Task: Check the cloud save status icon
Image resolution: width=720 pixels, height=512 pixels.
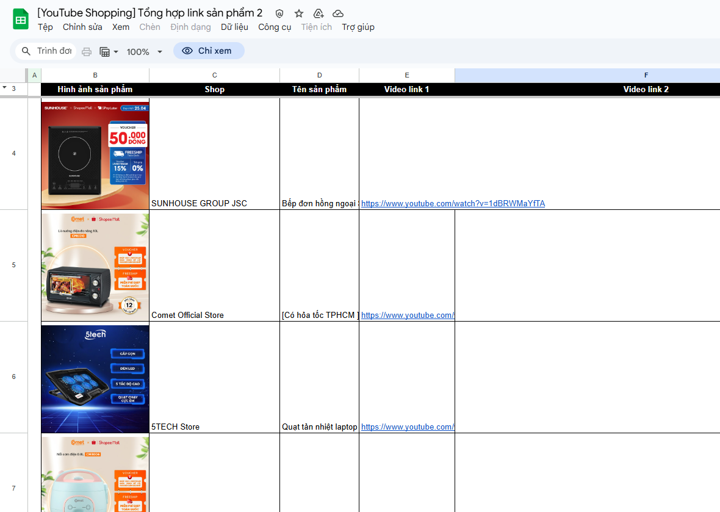Action: tap(337, 13)
